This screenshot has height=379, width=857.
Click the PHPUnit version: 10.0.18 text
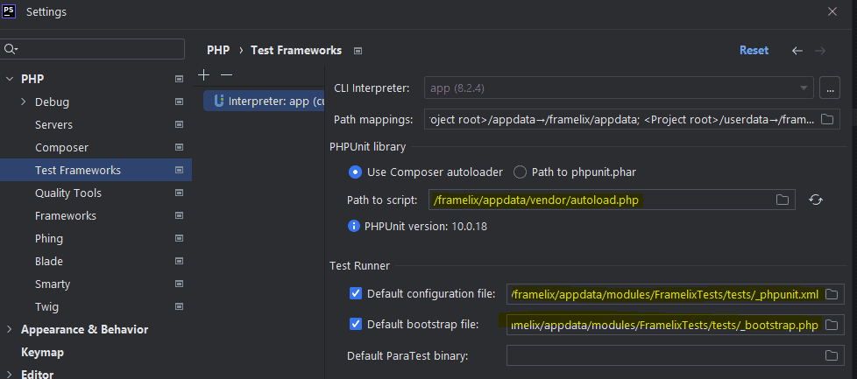tap(426, 226)
